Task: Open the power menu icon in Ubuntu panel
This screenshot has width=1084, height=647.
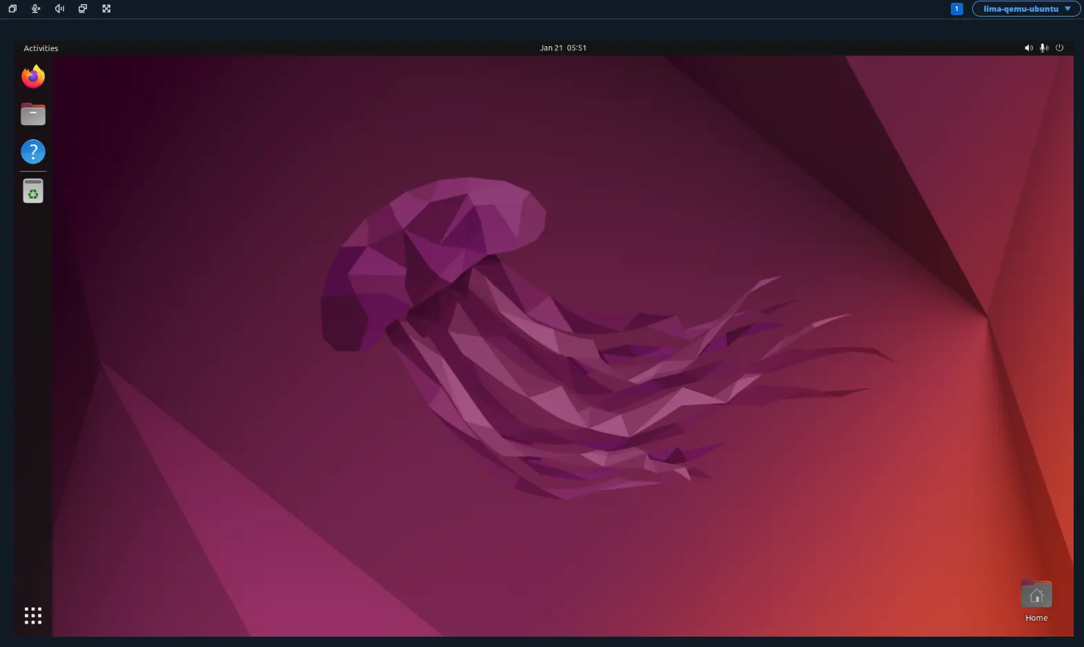Action: [1060, 48]
